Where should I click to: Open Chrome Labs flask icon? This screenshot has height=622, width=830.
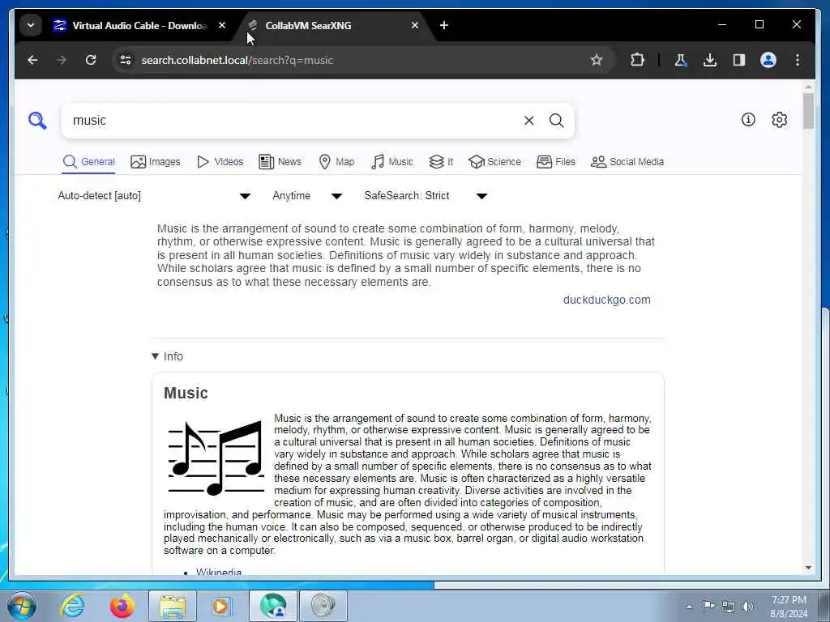(x=681, y=60)
